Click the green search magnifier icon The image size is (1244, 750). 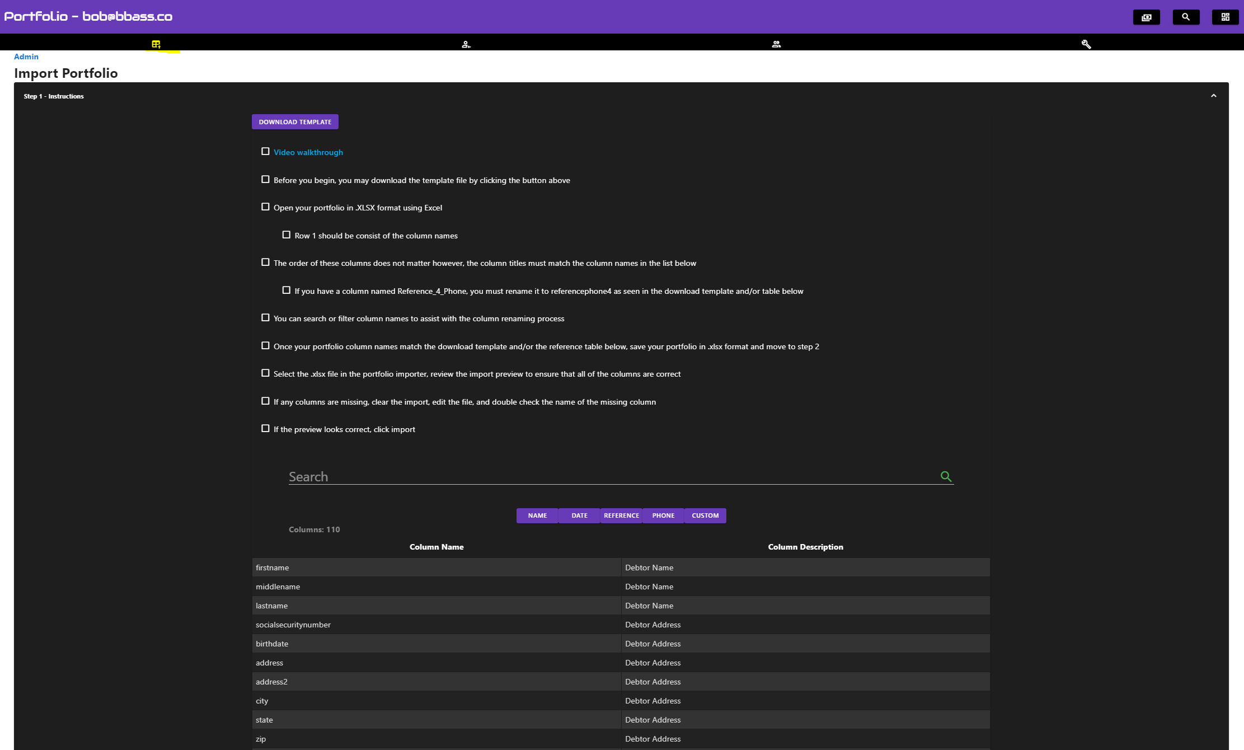click(x=946, y=476)
